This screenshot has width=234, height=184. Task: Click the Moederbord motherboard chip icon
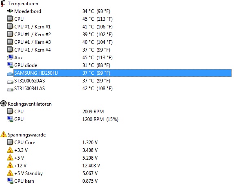10,11
